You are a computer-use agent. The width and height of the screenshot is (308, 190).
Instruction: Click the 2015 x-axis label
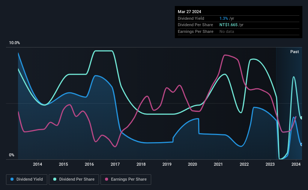63,164
